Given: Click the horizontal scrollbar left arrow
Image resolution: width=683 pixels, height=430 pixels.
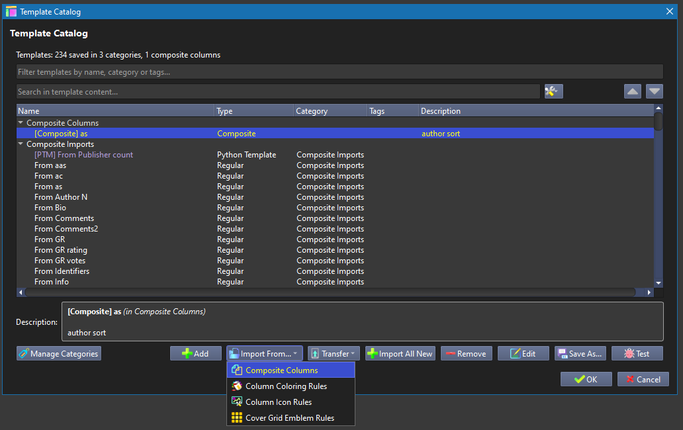Looking at the screenshot, I should click(x=21, y=292).
